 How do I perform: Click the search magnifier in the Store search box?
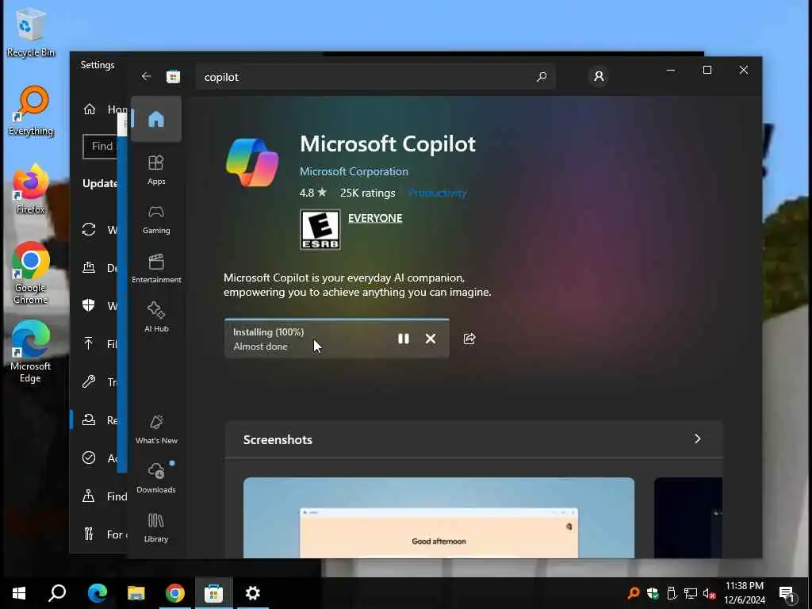point(542,77)
